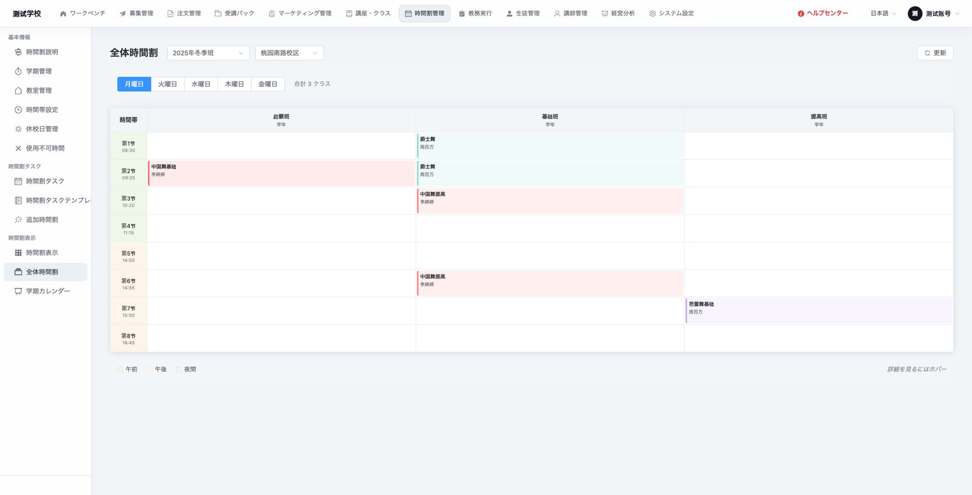Screen dimensions: 972x495
Task: Click the 学期管理 stopwatch icon
Action: click(x=18, y=71)
